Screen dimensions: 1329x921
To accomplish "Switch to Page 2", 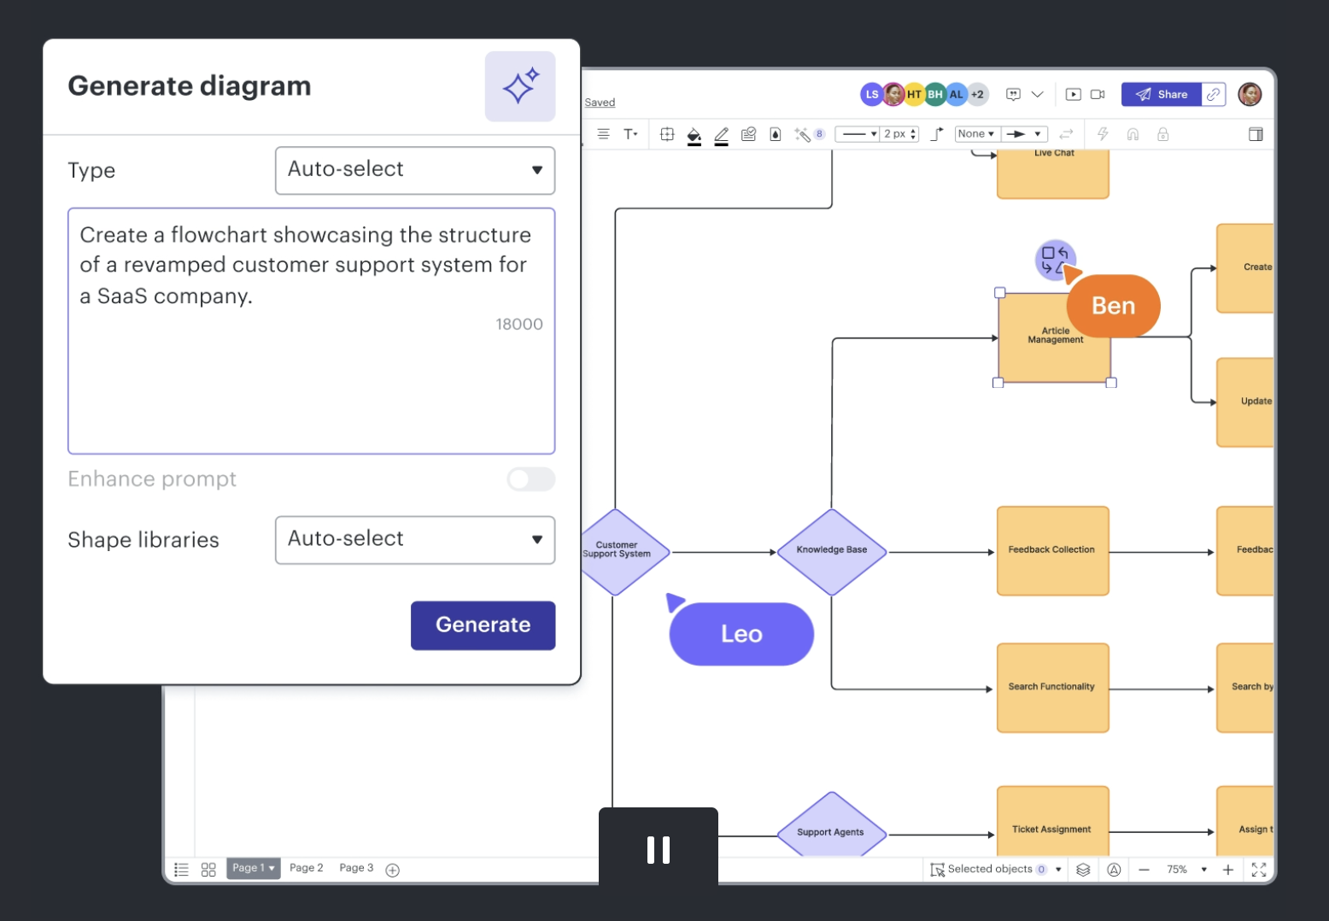I will (x=306, y=868).
